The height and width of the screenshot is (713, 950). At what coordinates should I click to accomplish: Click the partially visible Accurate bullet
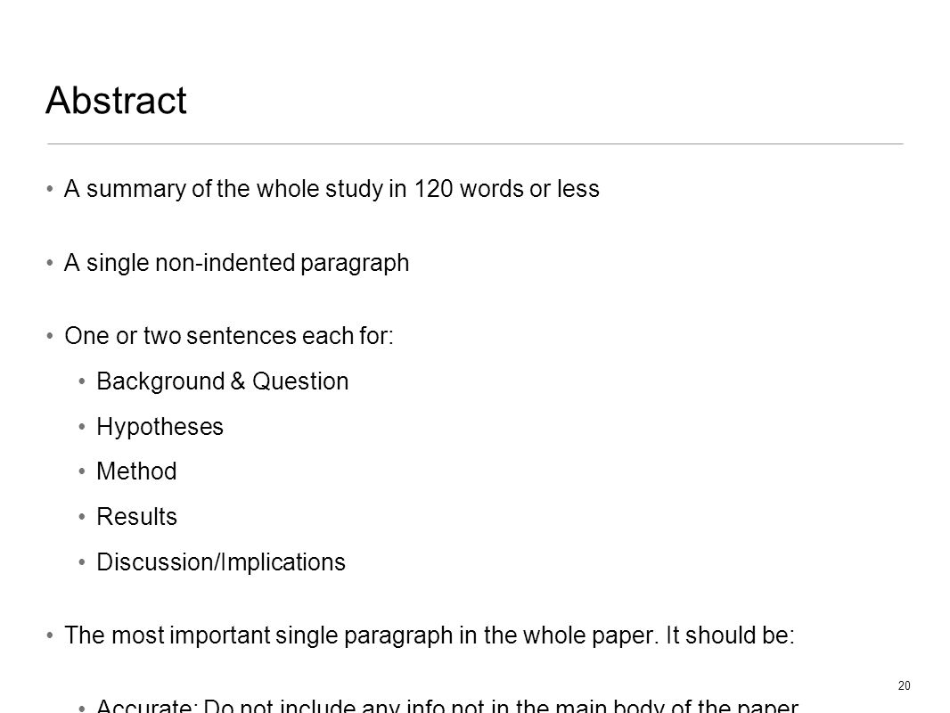tap(447, 705)
